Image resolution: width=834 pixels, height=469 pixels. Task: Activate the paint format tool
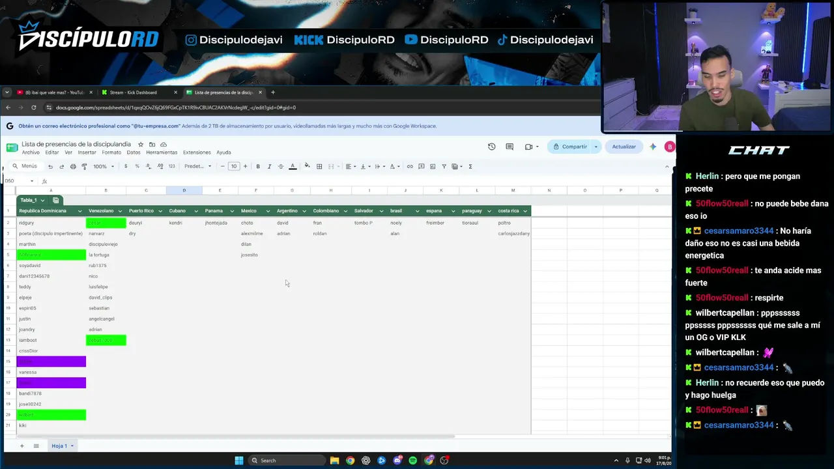pos(84,166)
